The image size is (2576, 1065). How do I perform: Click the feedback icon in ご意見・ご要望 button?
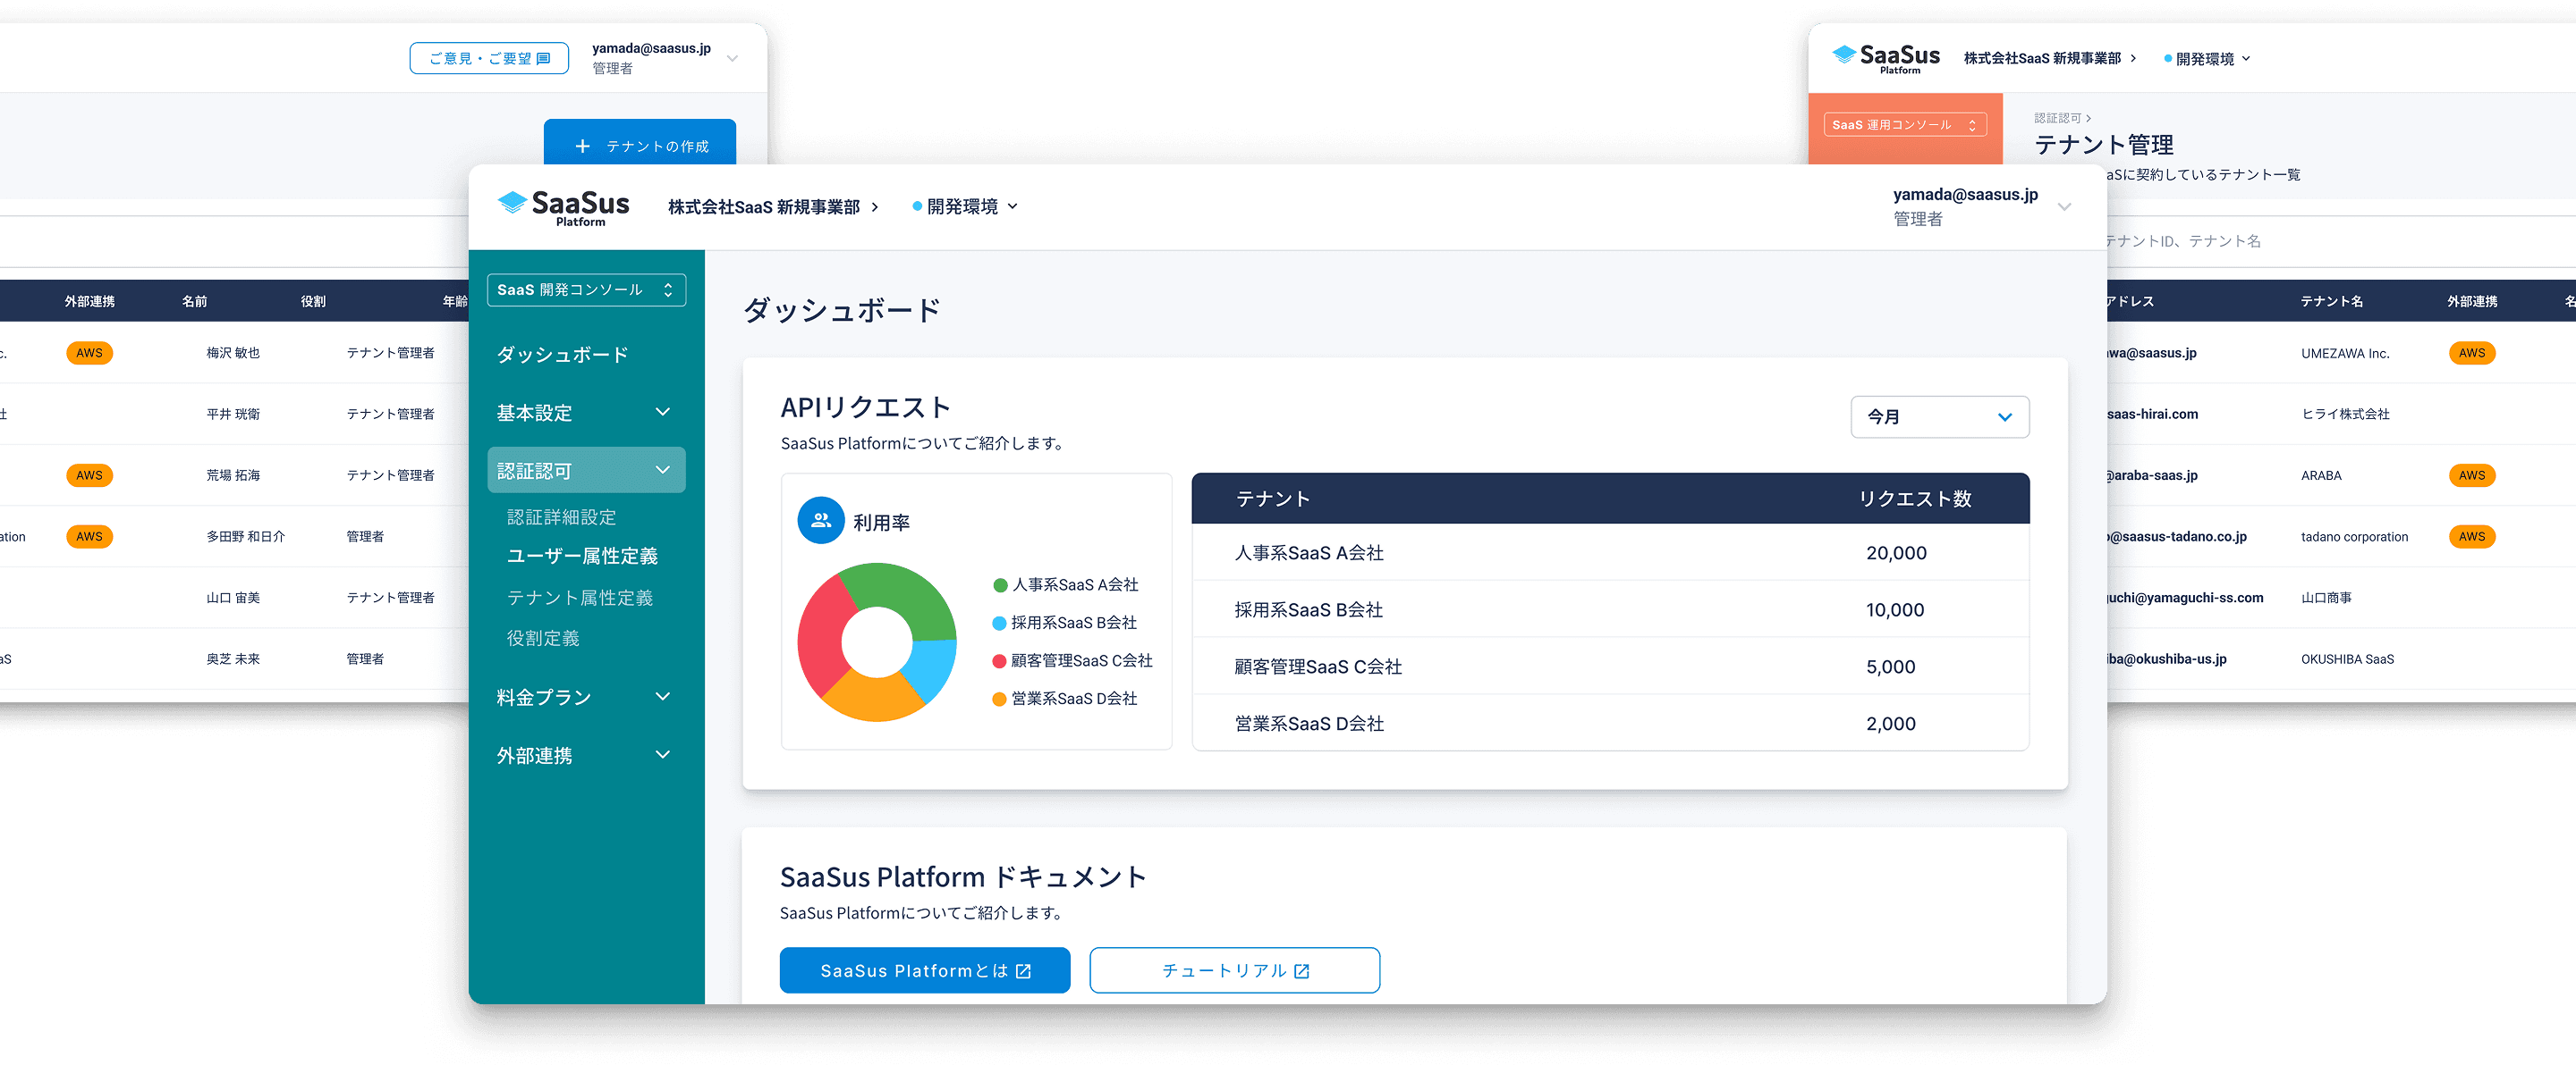coord(543,59)
